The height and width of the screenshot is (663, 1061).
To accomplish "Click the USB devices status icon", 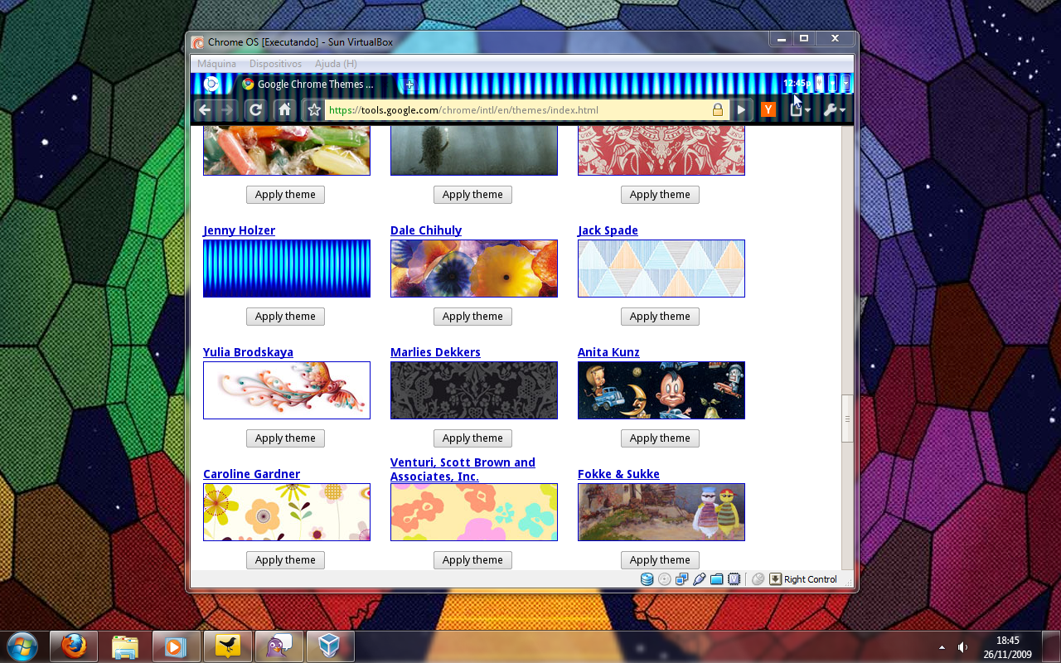I will pyautogui.click(x=700, y=579).
